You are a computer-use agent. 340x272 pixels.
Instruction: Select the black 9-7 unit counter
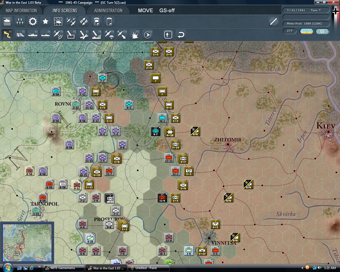coord(156,131)
